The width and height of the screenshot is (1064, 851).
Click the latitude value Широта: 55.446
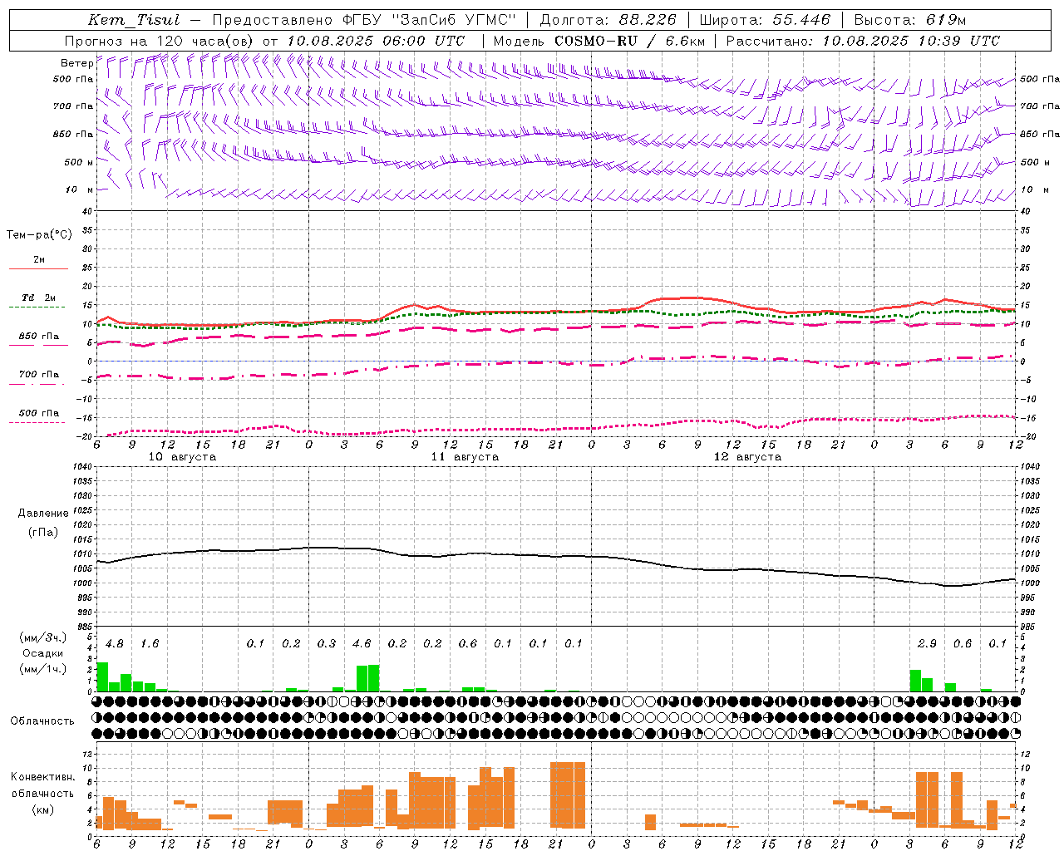(765, 20)
